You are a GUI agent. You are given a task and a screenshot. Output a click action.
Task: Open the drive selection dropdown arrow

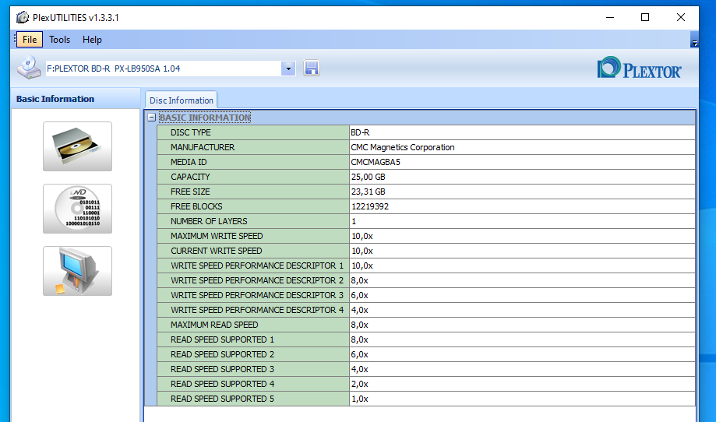pyautogui.click(x=288, y=69)
